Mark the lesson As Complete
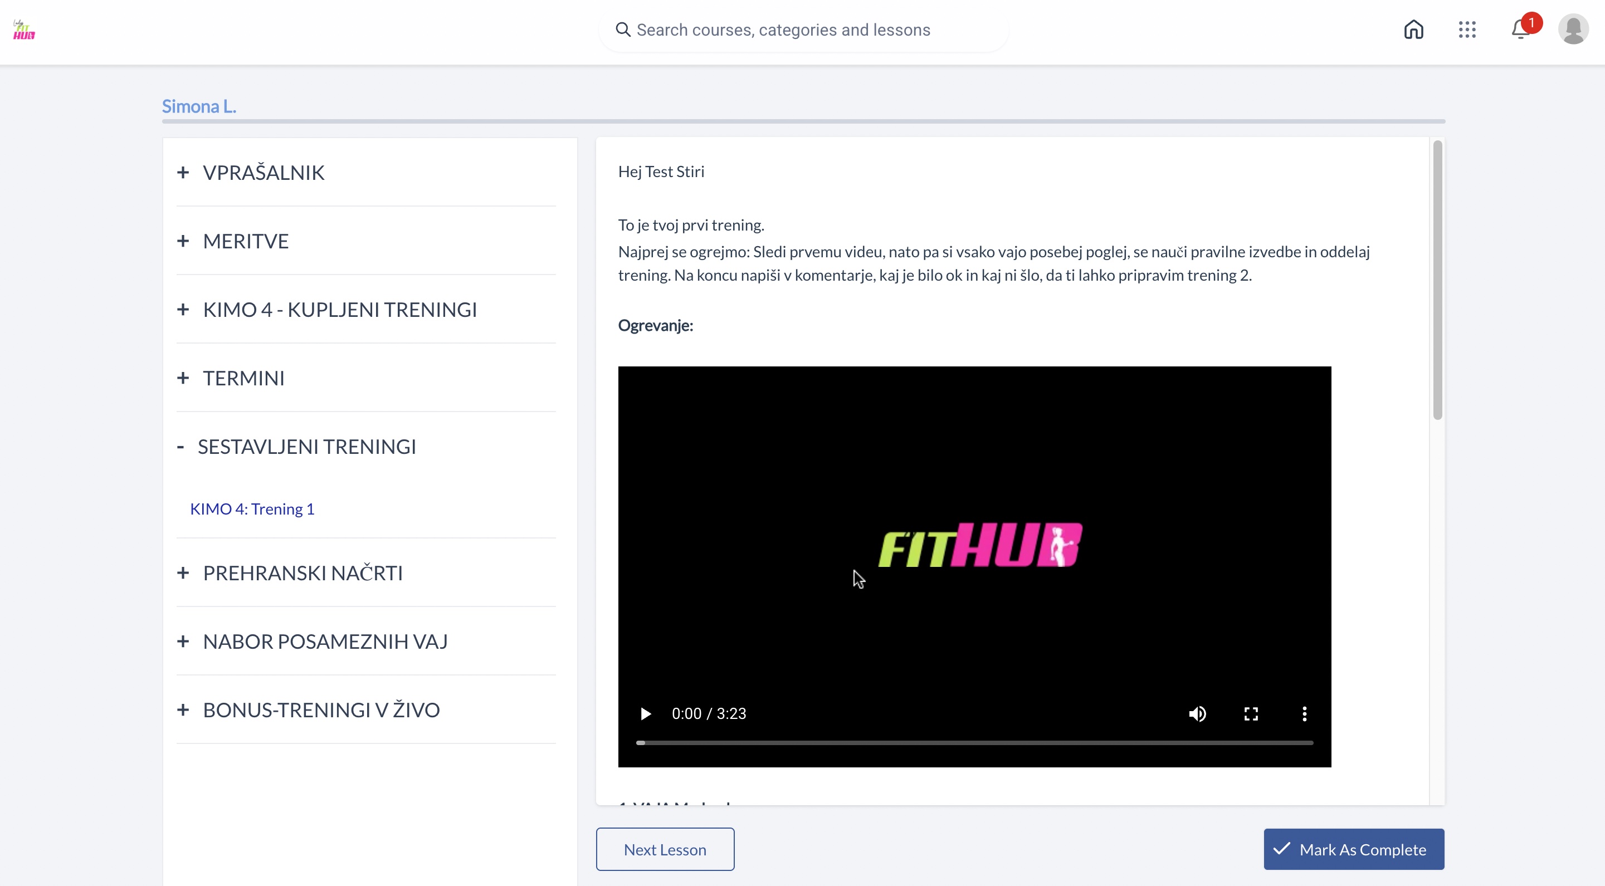 tap(1353, 849)
